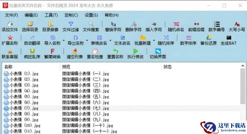Screen dimensions: 247x134
Task: Select file 小表情 (4).jpg
Action: [21, 91]
